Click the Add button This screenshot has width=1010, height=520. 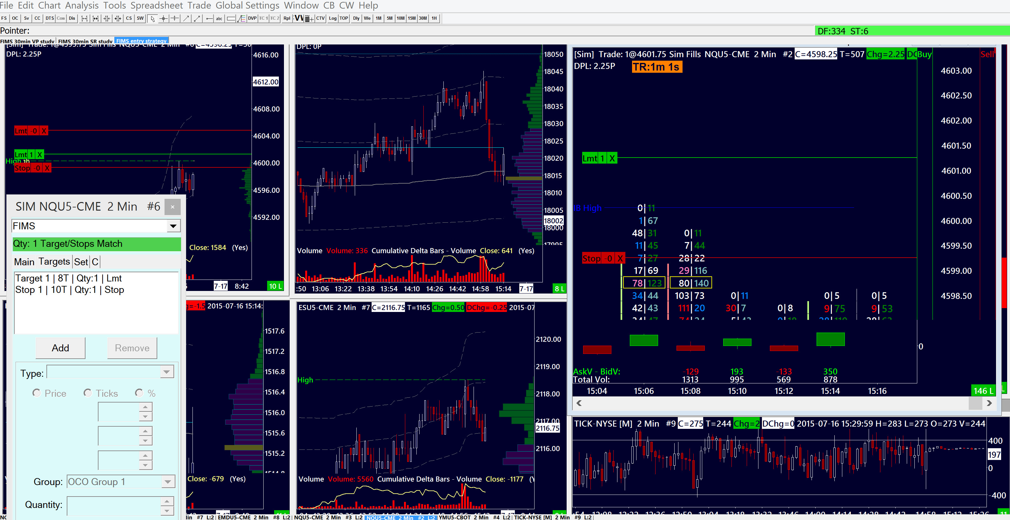point(60,348)
